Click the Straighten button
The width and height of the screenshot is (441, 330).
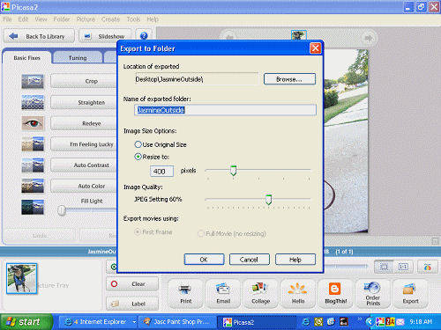(x=84, y=102)
